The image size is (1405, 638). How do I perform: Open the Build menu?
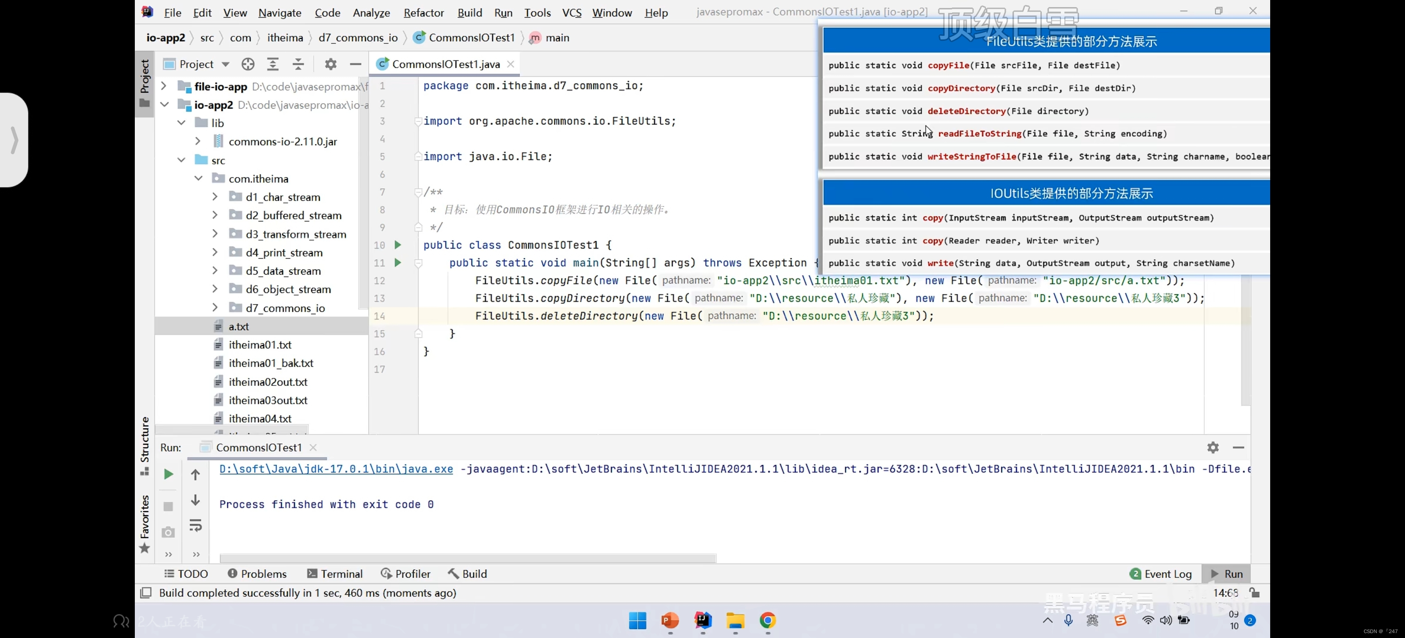[x=470, y=12]
